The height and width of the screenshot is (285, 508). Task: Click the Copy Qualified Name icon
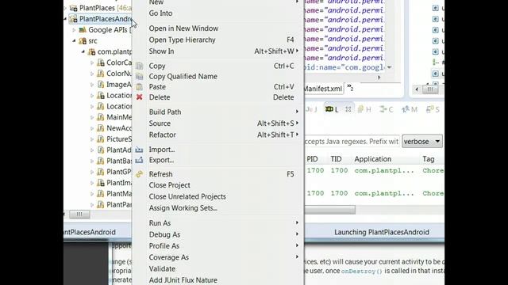[x=140, y=76]
